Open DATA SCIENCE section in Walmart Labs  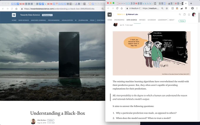[x=132, y=20]
